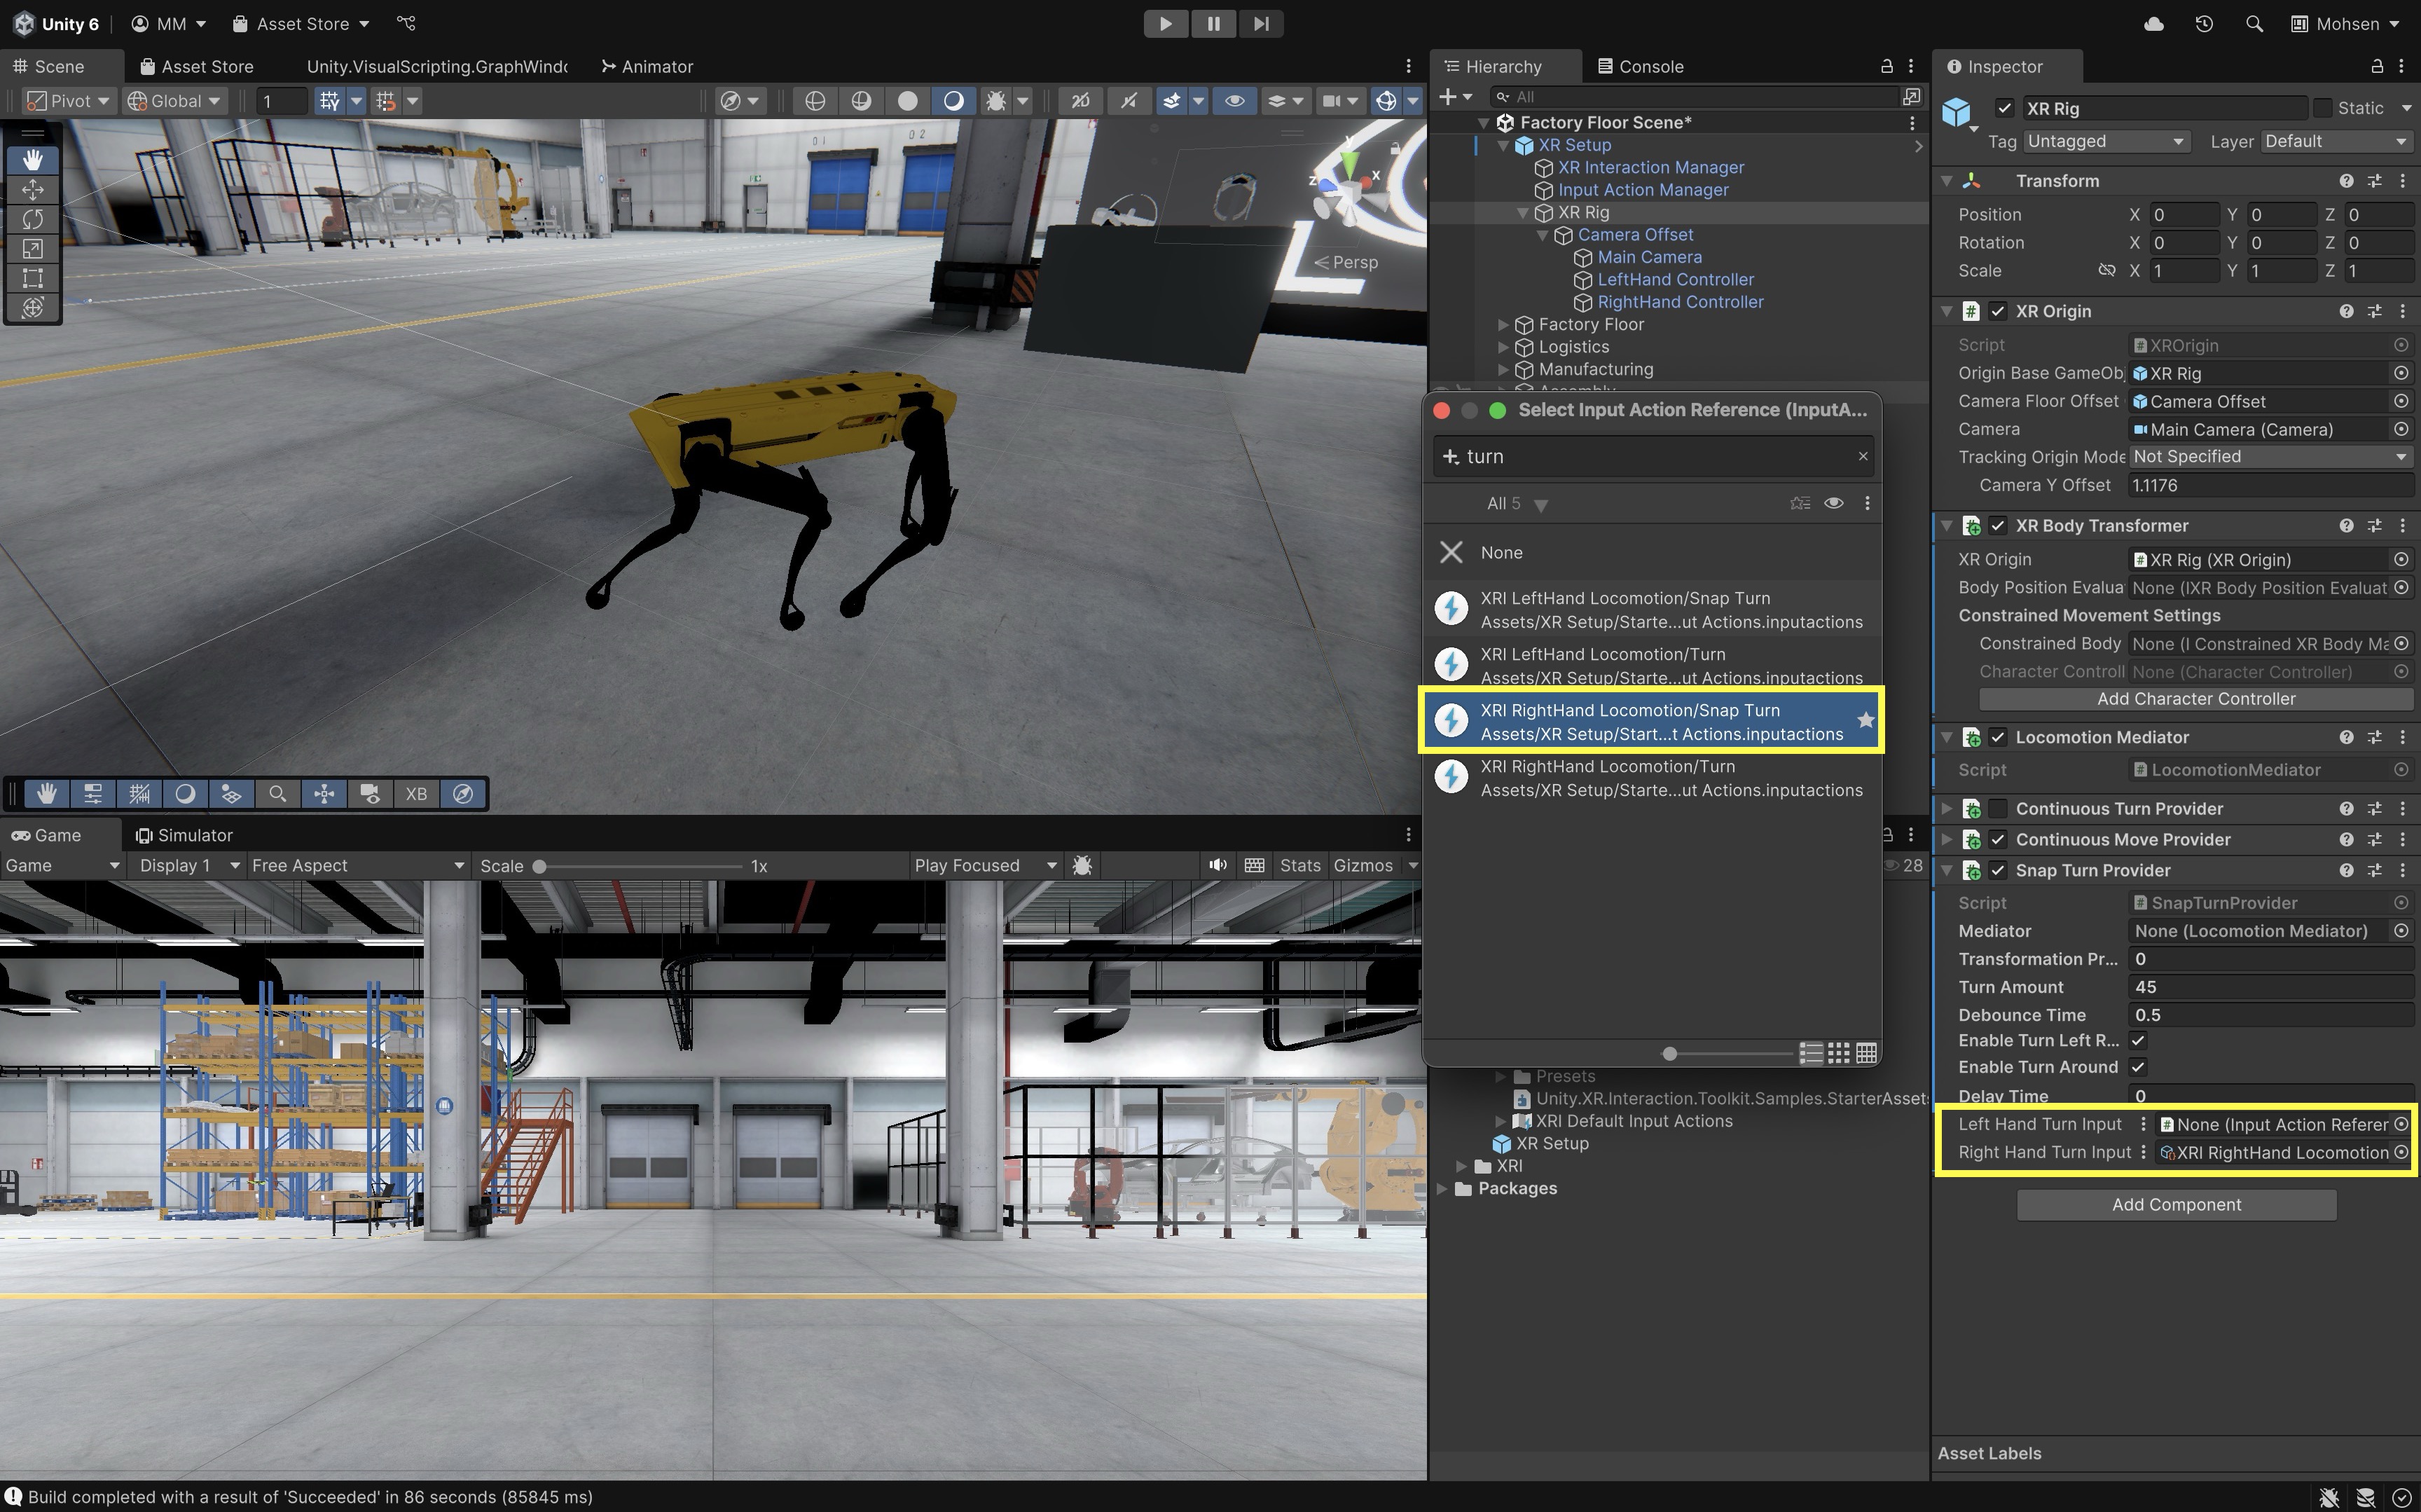Open Snap Turn Provider kebab menu
Screen dimensions: 2421x1512
(2403, 870)
